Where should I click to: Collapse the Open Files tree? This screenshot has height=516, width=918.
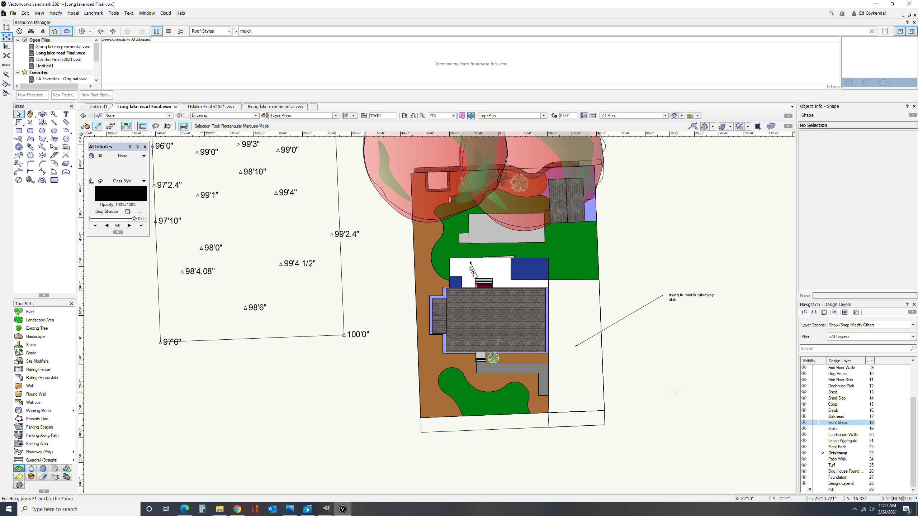[18, 40]
